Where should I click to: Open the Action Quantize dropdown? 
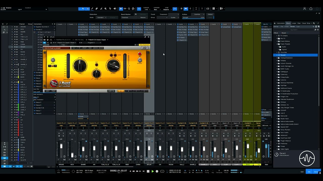198,14
